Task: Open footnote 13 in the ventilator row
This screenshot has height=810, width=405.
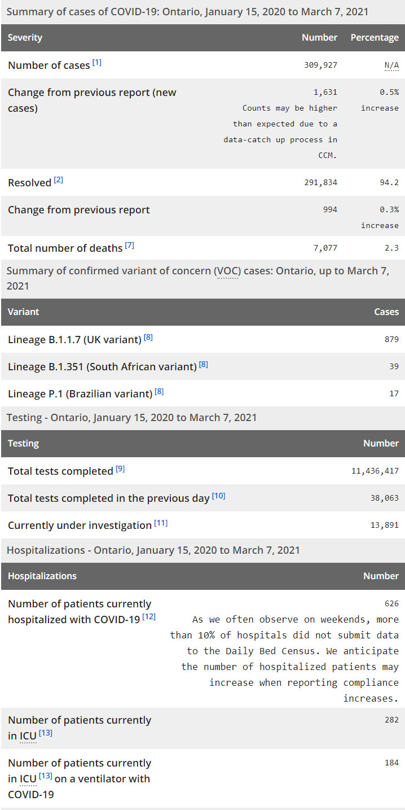Action: point(46,776)
